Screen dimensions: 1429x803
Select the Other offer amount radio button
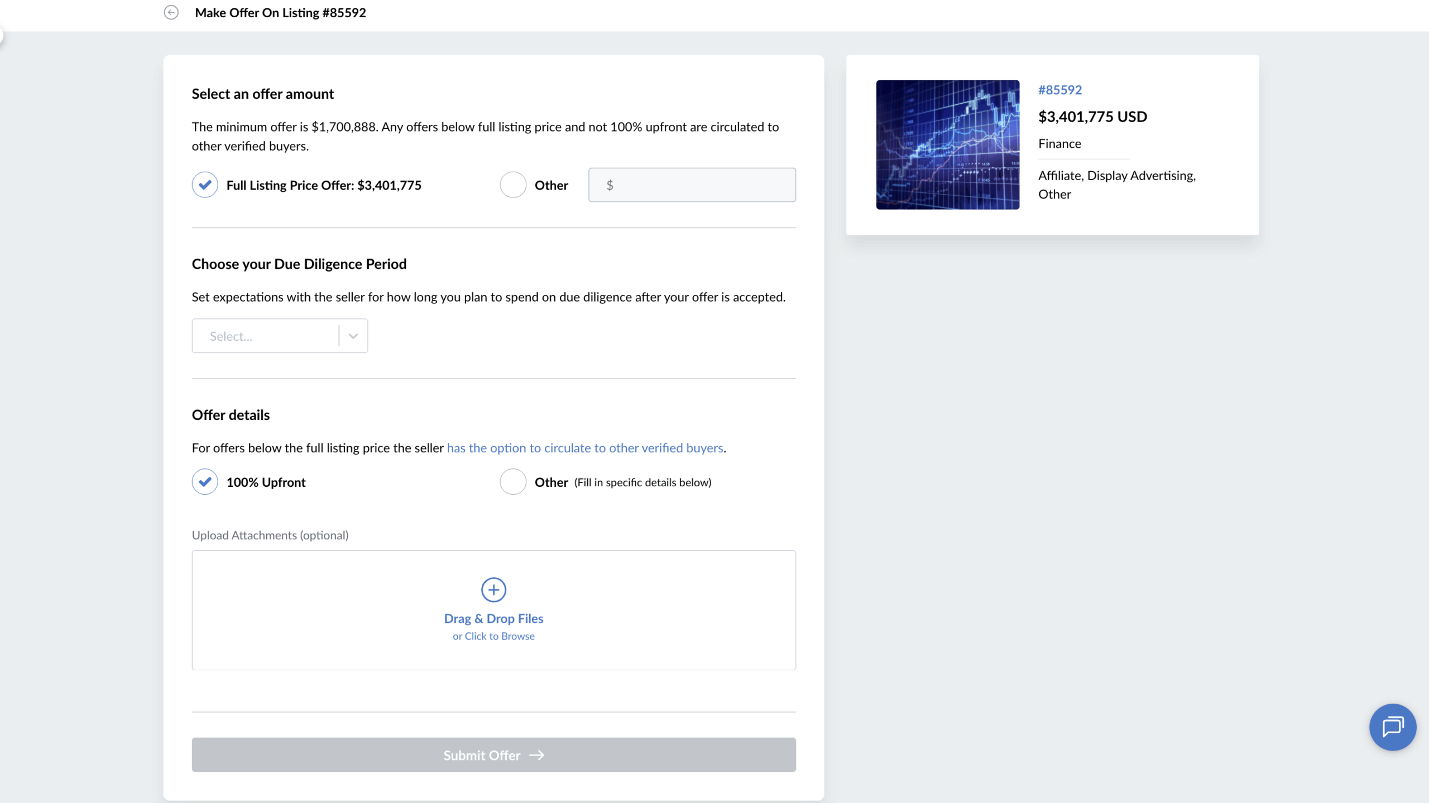[512, 185]
